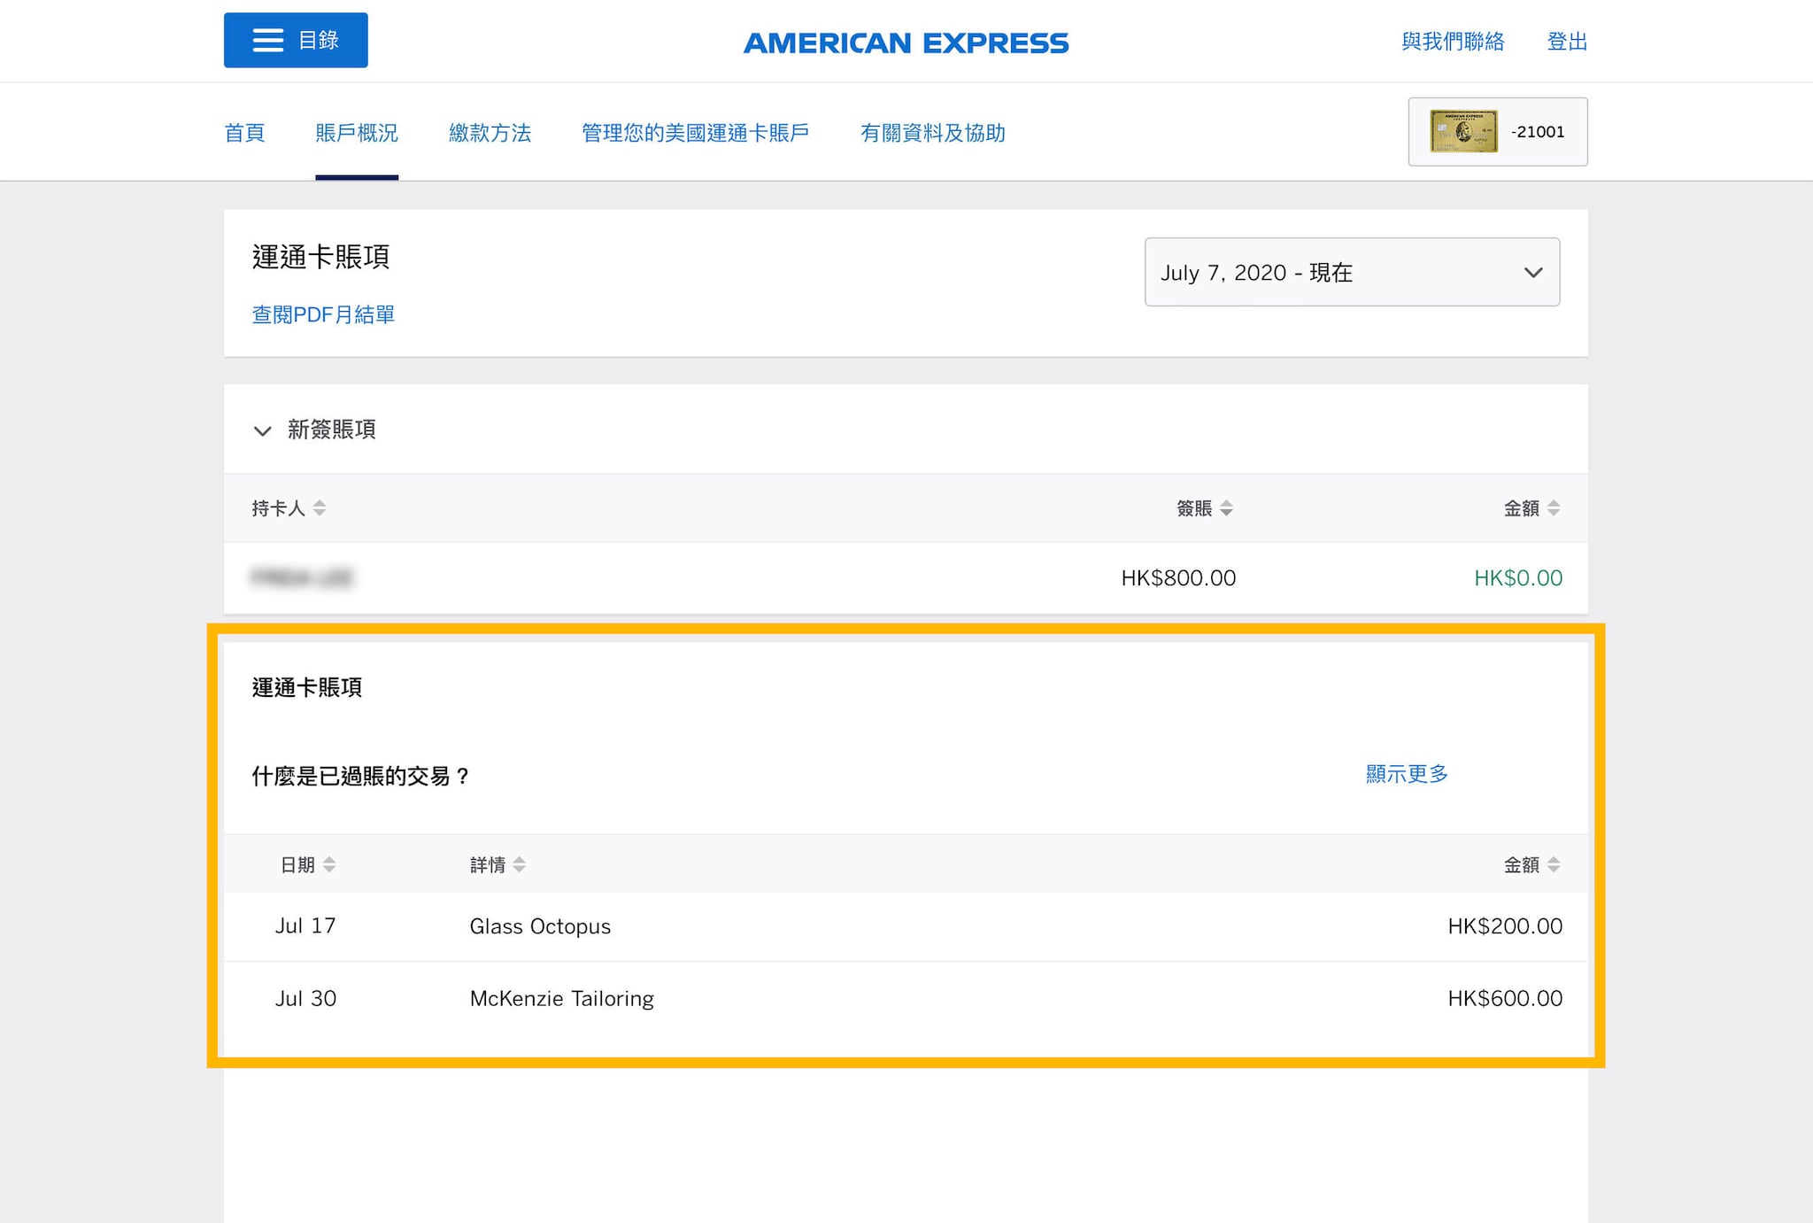Sort by 持卡人 column arrows
Viewport: 1813px width, 1223px height.
point(320,508)
